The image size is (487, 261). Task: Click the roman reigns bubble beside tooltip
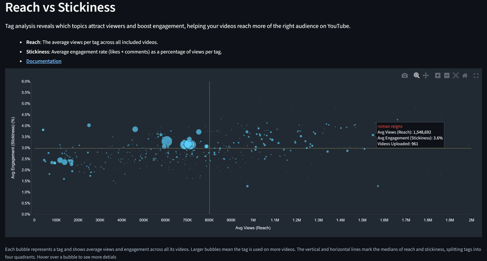(x=373, y=135)
